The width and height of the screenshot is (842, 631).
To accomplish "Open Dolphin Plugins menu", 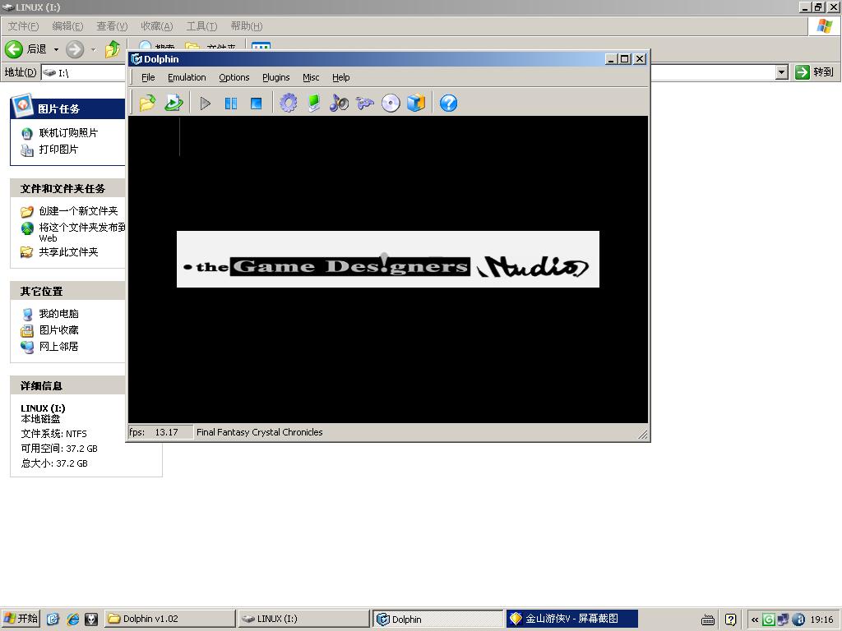I will coord(276,77).
